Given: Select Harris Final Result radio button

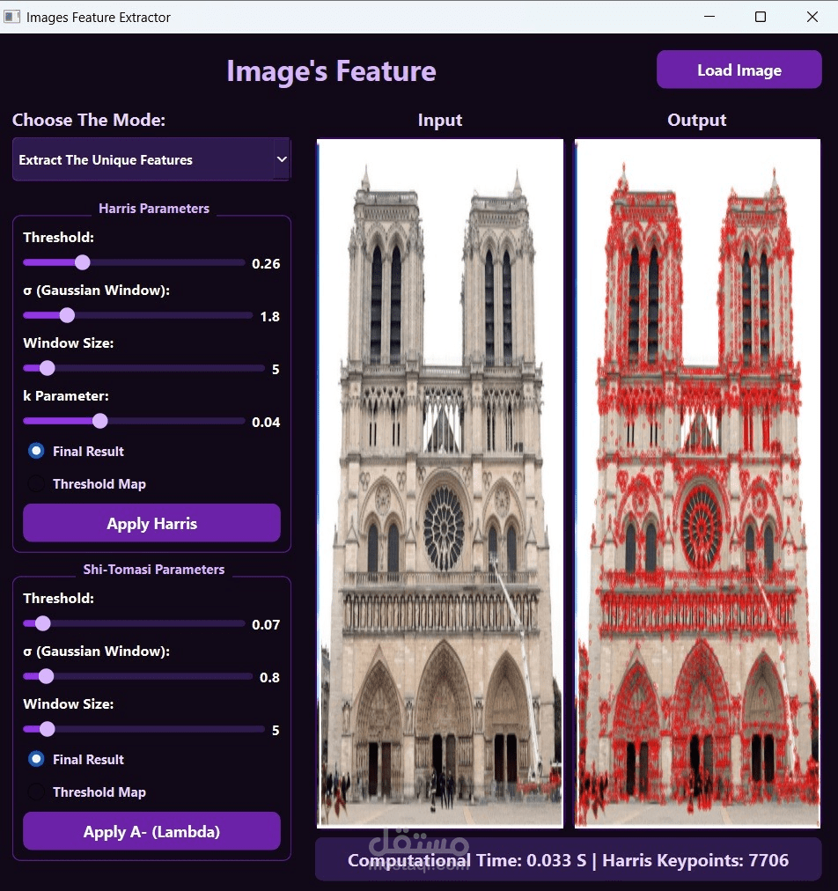Looking at the screenshot, I should (x=36, y=451).
